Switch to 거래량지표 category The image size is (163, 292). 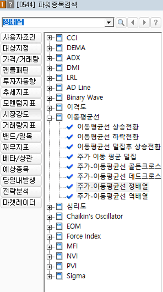[21, 126]
